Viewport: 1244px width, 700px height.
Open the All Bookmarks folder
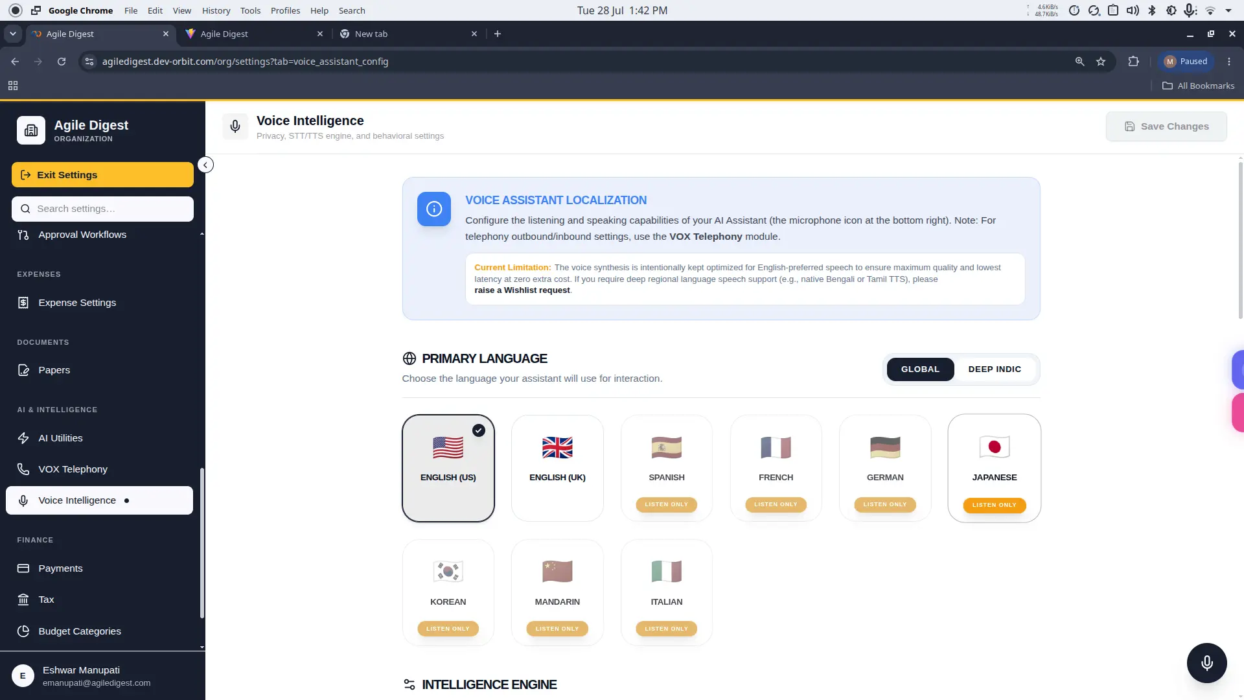(x=1198, y=86)
